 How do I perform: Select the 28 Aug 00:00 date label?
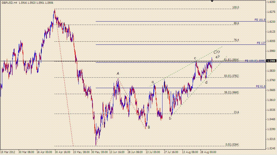(208, 152)
